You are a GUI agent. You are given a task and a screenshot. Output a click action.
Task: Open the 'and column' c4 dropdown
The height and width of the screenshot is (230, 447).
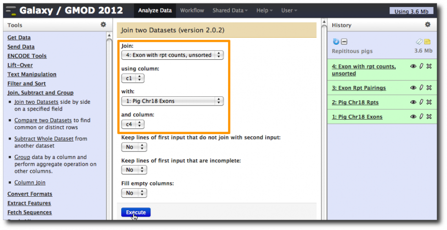click(x=133, y=124)
